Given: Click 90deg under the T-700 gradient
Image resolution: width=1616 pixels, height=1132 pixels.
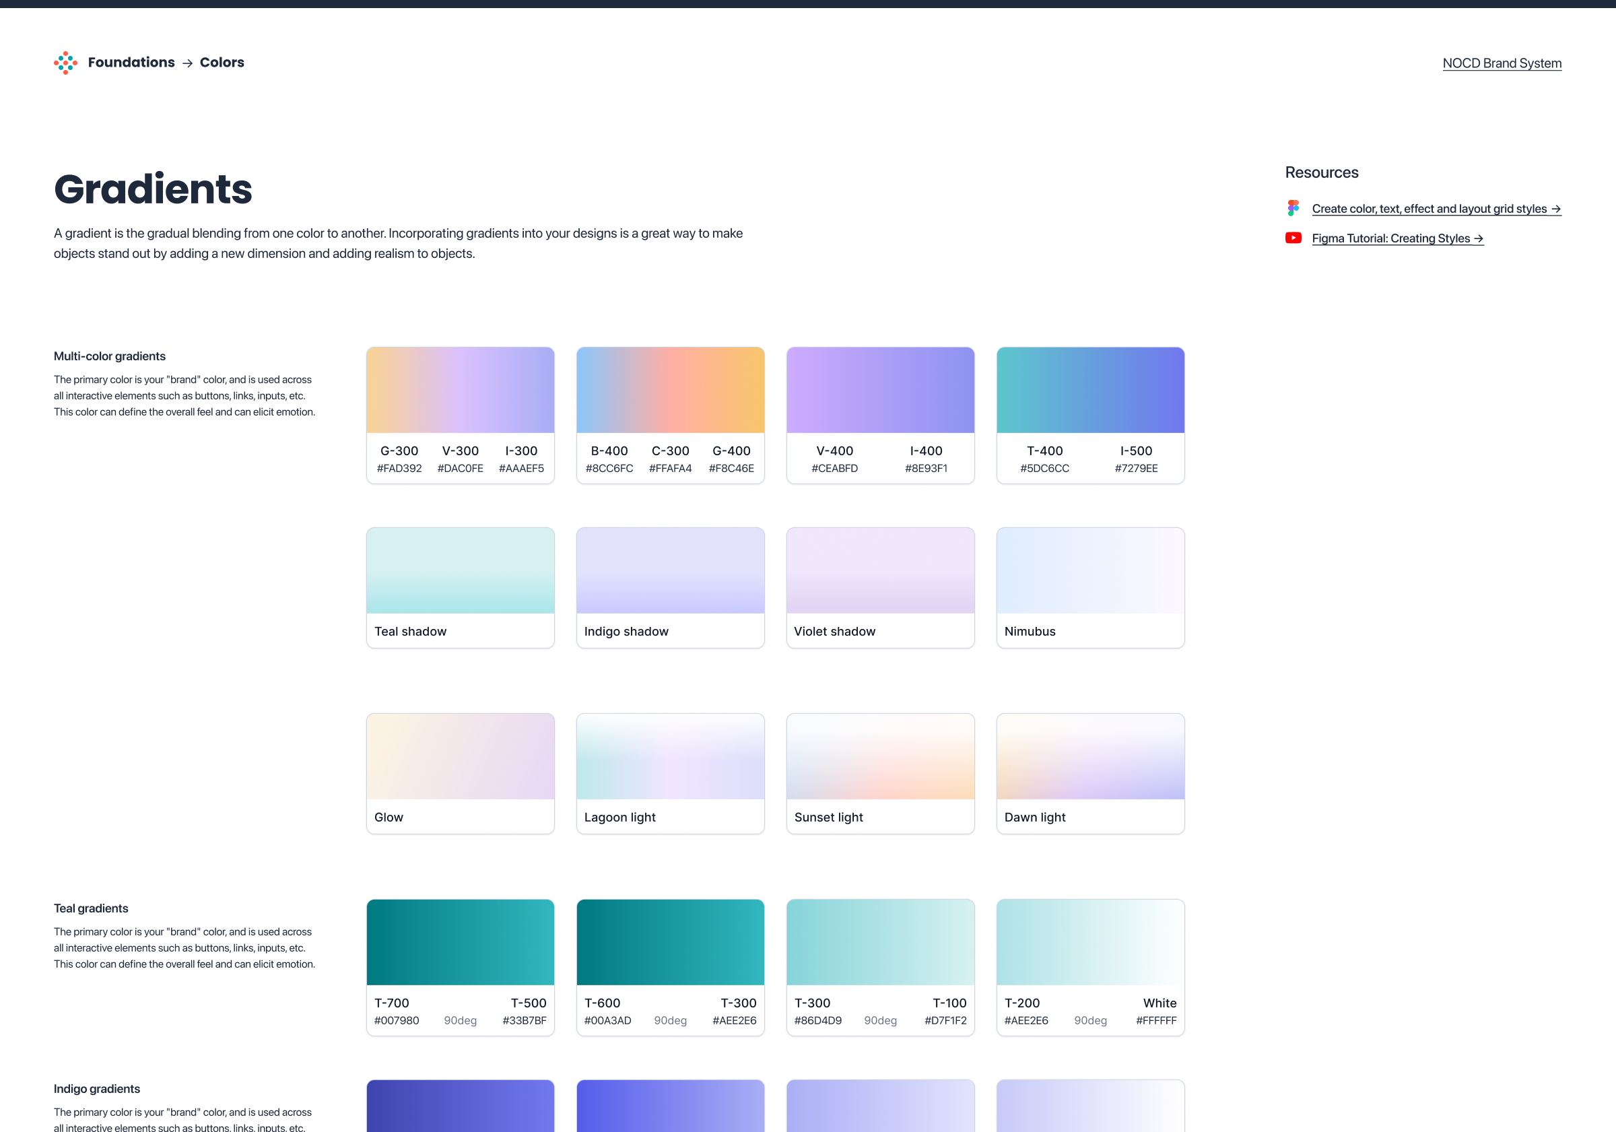Looking at the screenshot, I should pos(461,1020).
